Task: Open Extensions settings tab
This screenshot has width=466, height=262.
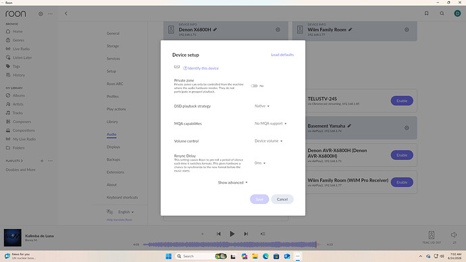Action: tap(115, 172)
